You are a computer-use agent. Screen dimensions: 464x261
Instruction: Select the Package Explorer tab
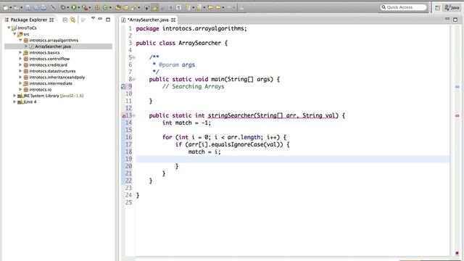(29, 20)
